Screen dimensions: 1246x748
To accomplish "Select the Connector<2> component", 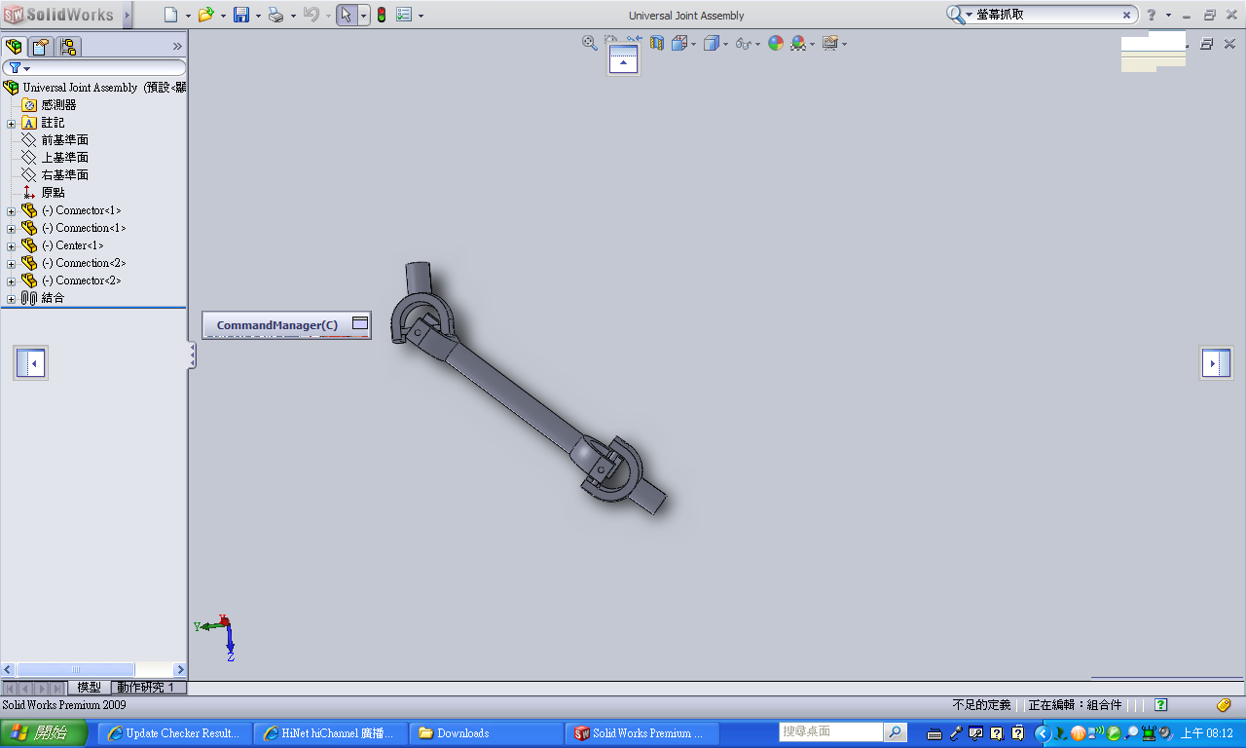I will [70, 280].
